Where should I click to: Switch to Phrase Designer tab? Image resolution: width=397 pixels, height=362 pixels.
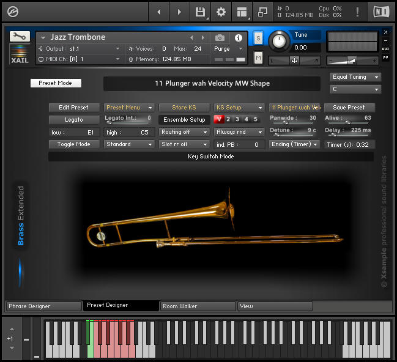click(43, 306)
